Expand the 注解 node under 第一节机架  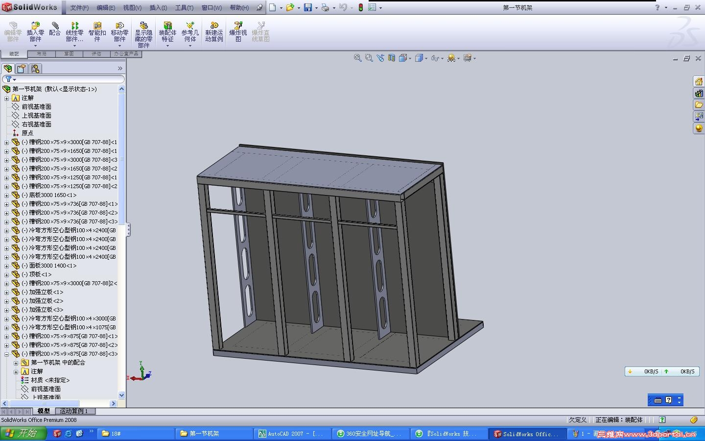(x=7, y=98)
